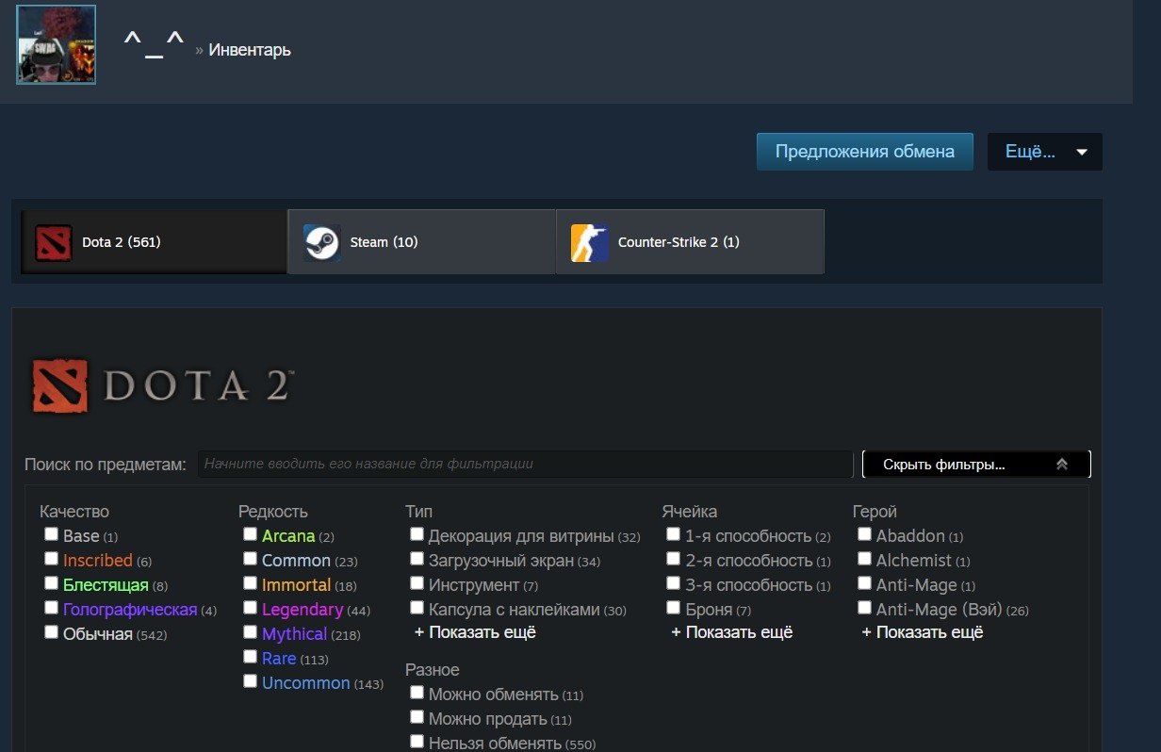Select the Immortal rarity filter
This screenshot has height=752, width=1161.
(x=250, y=583)
